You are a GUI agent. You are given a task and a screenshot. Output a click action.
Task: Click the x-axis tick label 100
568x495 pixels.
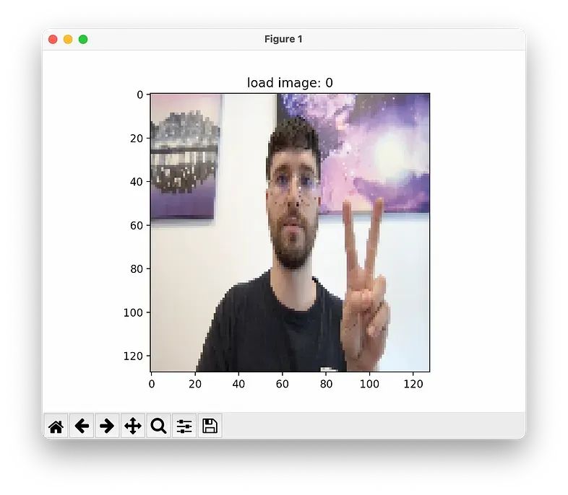coord(369,384)
